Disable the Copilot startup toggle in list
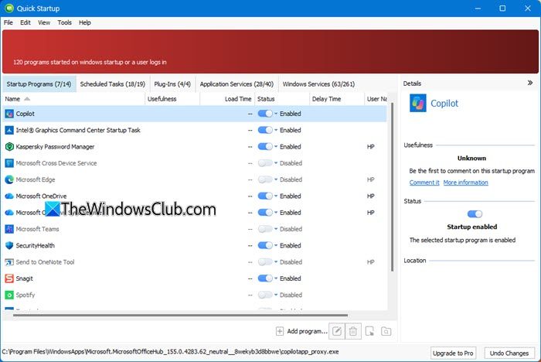The image size is (541, 362). tap(265, 114)
